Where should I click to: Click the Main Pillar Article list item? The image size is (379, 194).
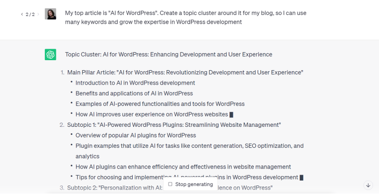tap(185, 73)
